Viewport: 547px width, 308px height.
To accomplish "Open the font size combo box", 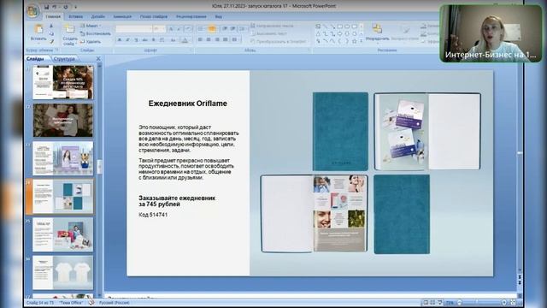I will 159,29.
